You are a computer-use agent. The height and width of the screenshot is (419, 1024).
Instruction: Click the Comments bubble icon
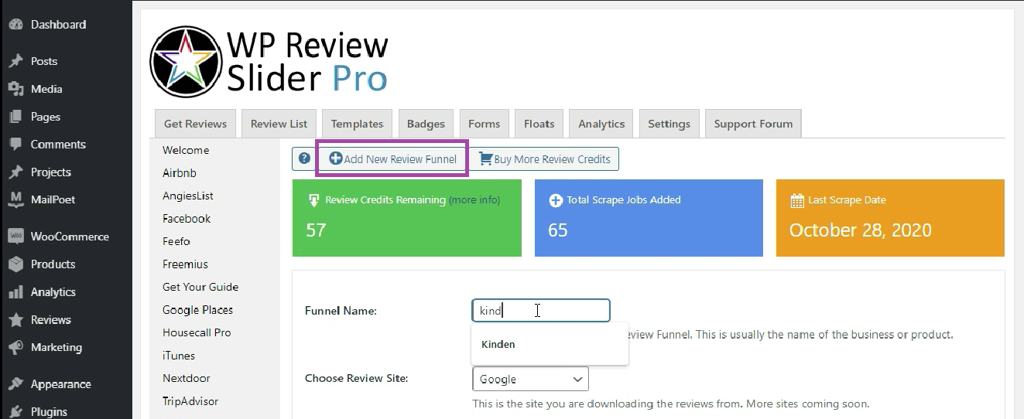(15, 145)
